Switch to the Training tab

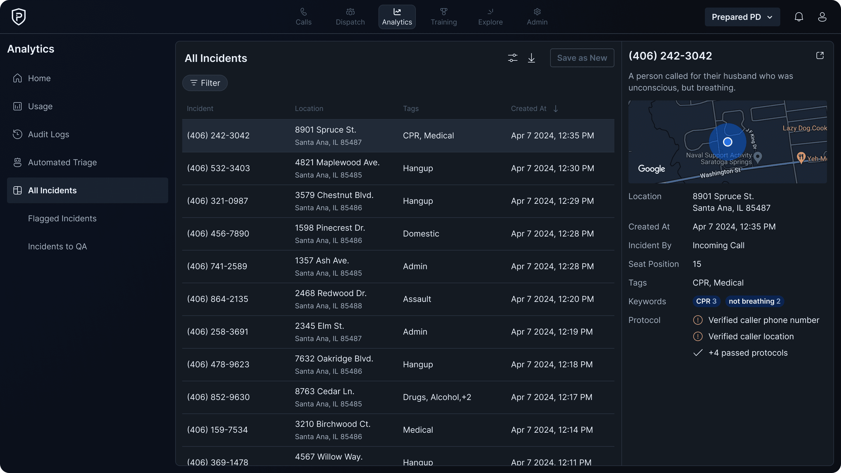(443, 17)
